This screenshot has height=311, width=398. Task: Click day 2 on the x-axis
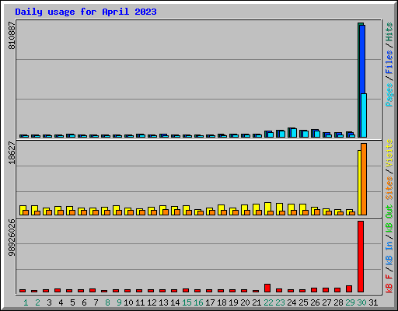[x=37, y=302]
